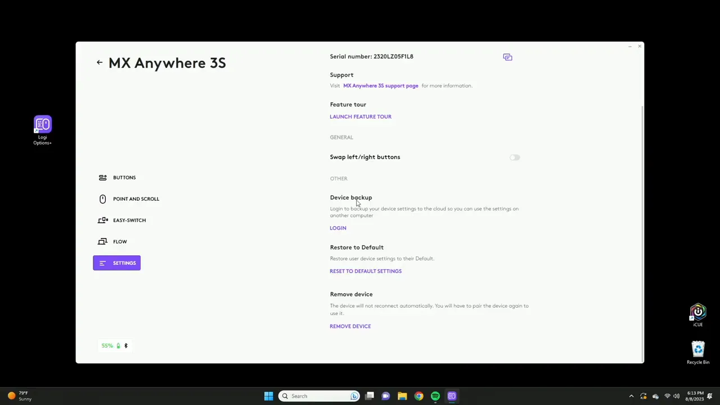Open MX Anywhere 3S support page link

(380, 86)
